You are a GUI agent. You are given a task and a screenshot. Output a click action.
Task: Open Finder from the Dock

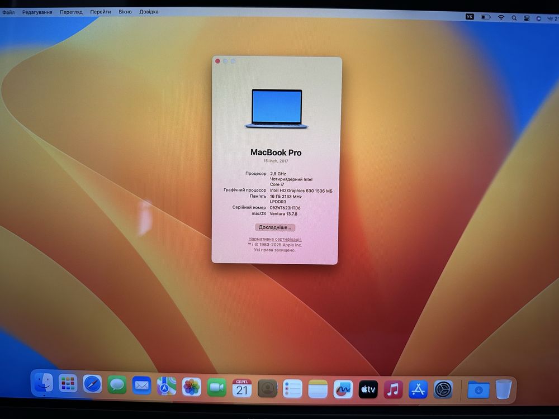pyautogui.click(x=44, y=383)
